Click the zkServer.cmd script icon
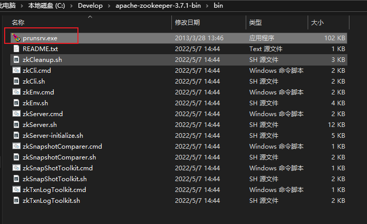Screen dimensions: 367x224 (17, 114)
